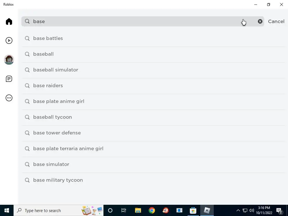
Task: Open the chat messages sidebar icon
Action: coord(9,79)
